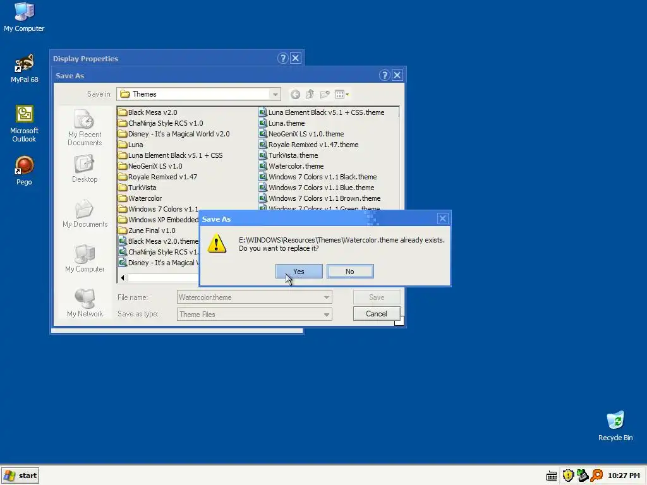
Task: Open My Recent Documents in places bar
Action: click(x=85, y=128)
